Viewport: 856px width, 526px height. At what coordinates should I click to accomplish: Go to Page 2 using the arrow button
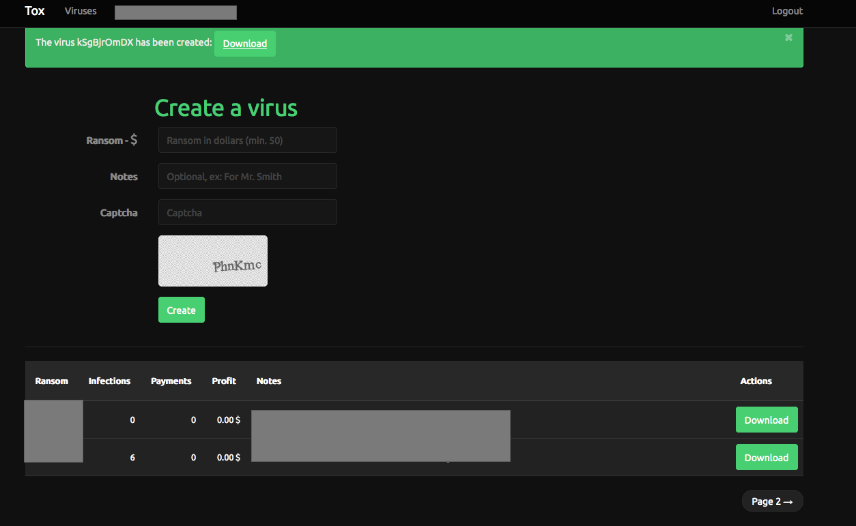click(772, 501)
